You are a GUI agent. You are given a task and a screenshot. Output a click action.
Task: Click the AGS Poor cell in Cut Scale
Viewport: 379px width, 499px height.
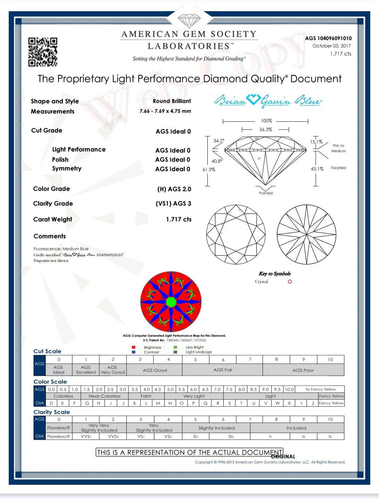pos(303,370)
